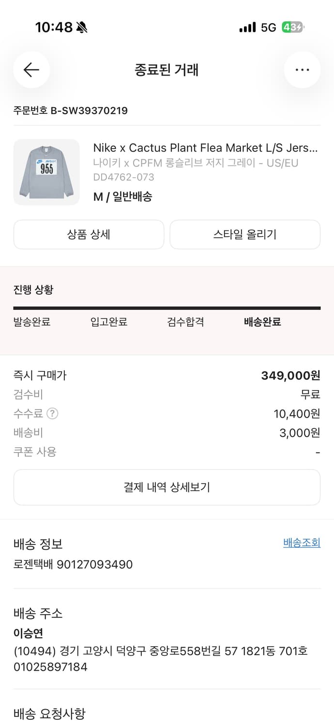Screen dimensions: 334x726
Task: Open 상품 상세 for product information
Action: 89,234
